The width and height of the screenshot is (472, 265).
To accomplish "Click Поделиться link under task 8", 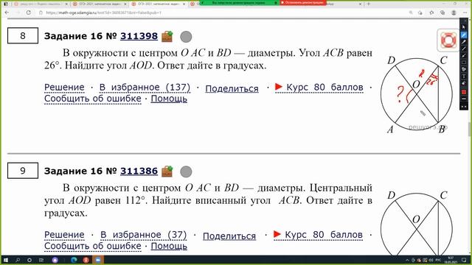I will coord(232,88).
